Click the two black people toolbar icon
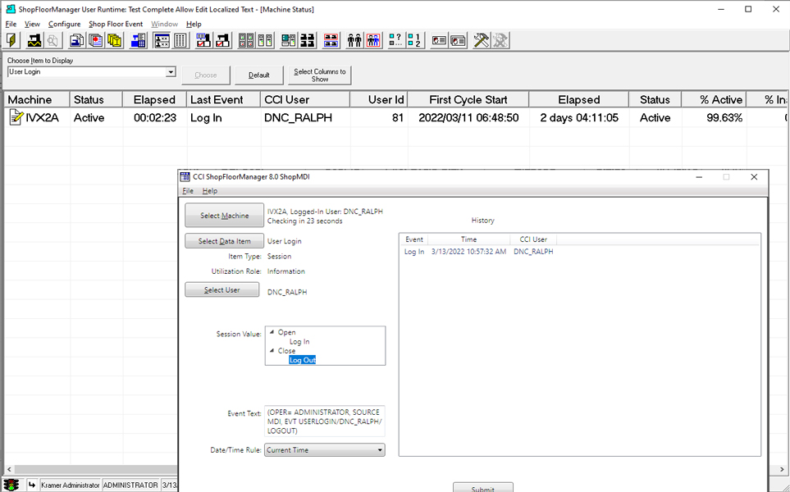Viewport: 790px width, 492px height. 354,40
